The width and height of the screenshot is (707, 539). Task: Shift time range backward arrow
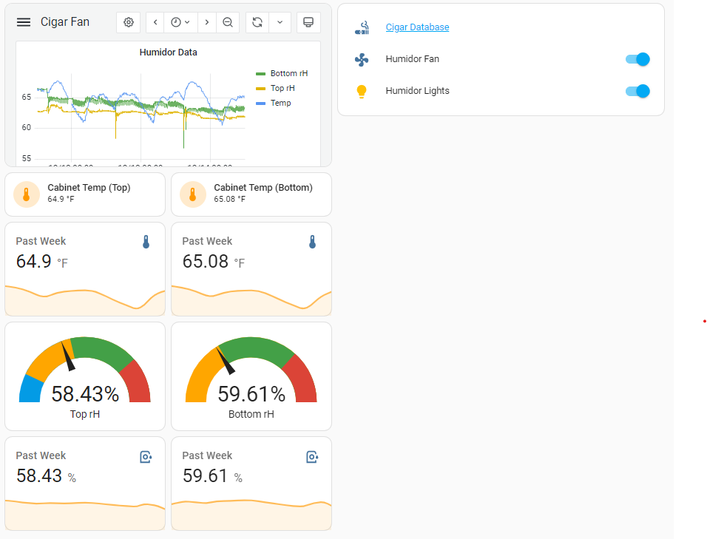pyautogui.click(x=155, y=22)
